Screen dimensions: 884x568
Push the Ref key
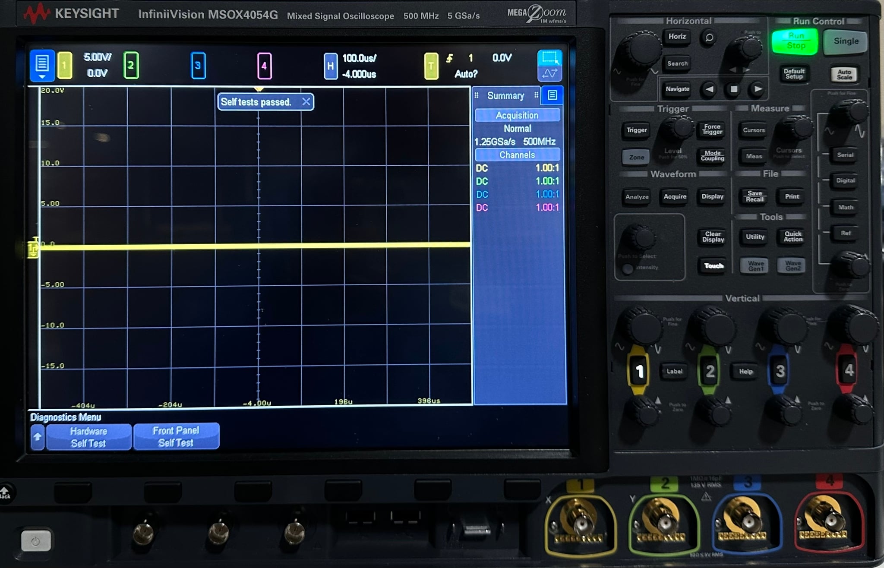pyautogui.click(x=845, y=233)
